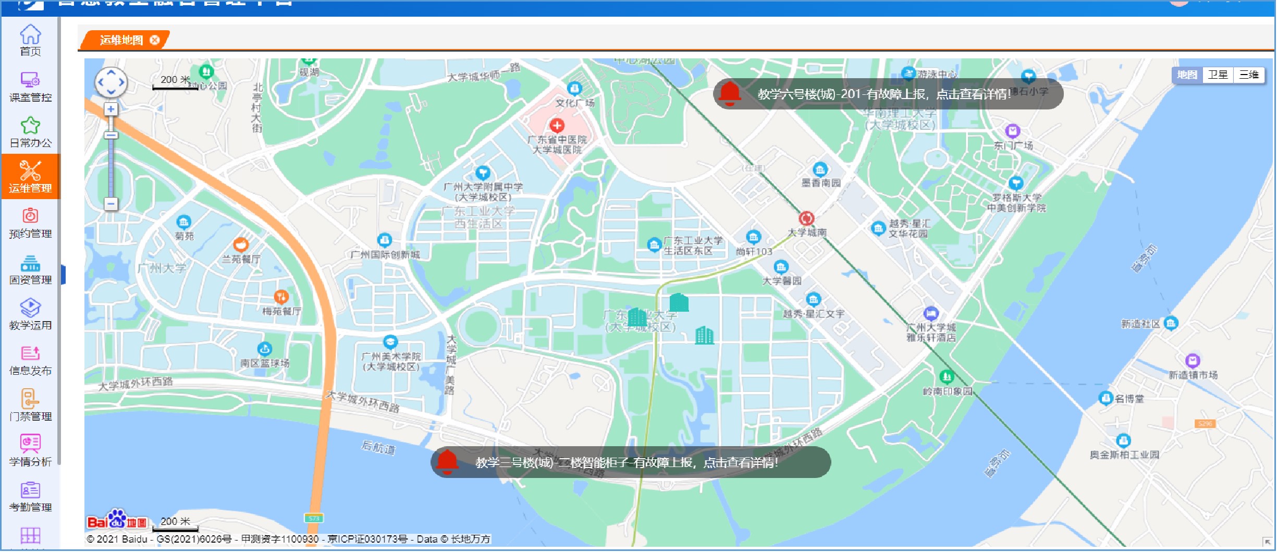
Task: Select building marker over 广东工业大学 label
Action: tap(637, 316)
